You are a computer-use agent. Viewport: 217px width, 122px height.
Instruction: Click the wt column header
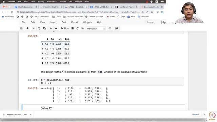coord(60,39)
